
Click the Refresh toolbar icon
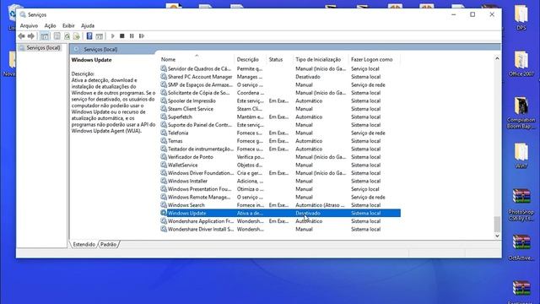click(67, 35)
